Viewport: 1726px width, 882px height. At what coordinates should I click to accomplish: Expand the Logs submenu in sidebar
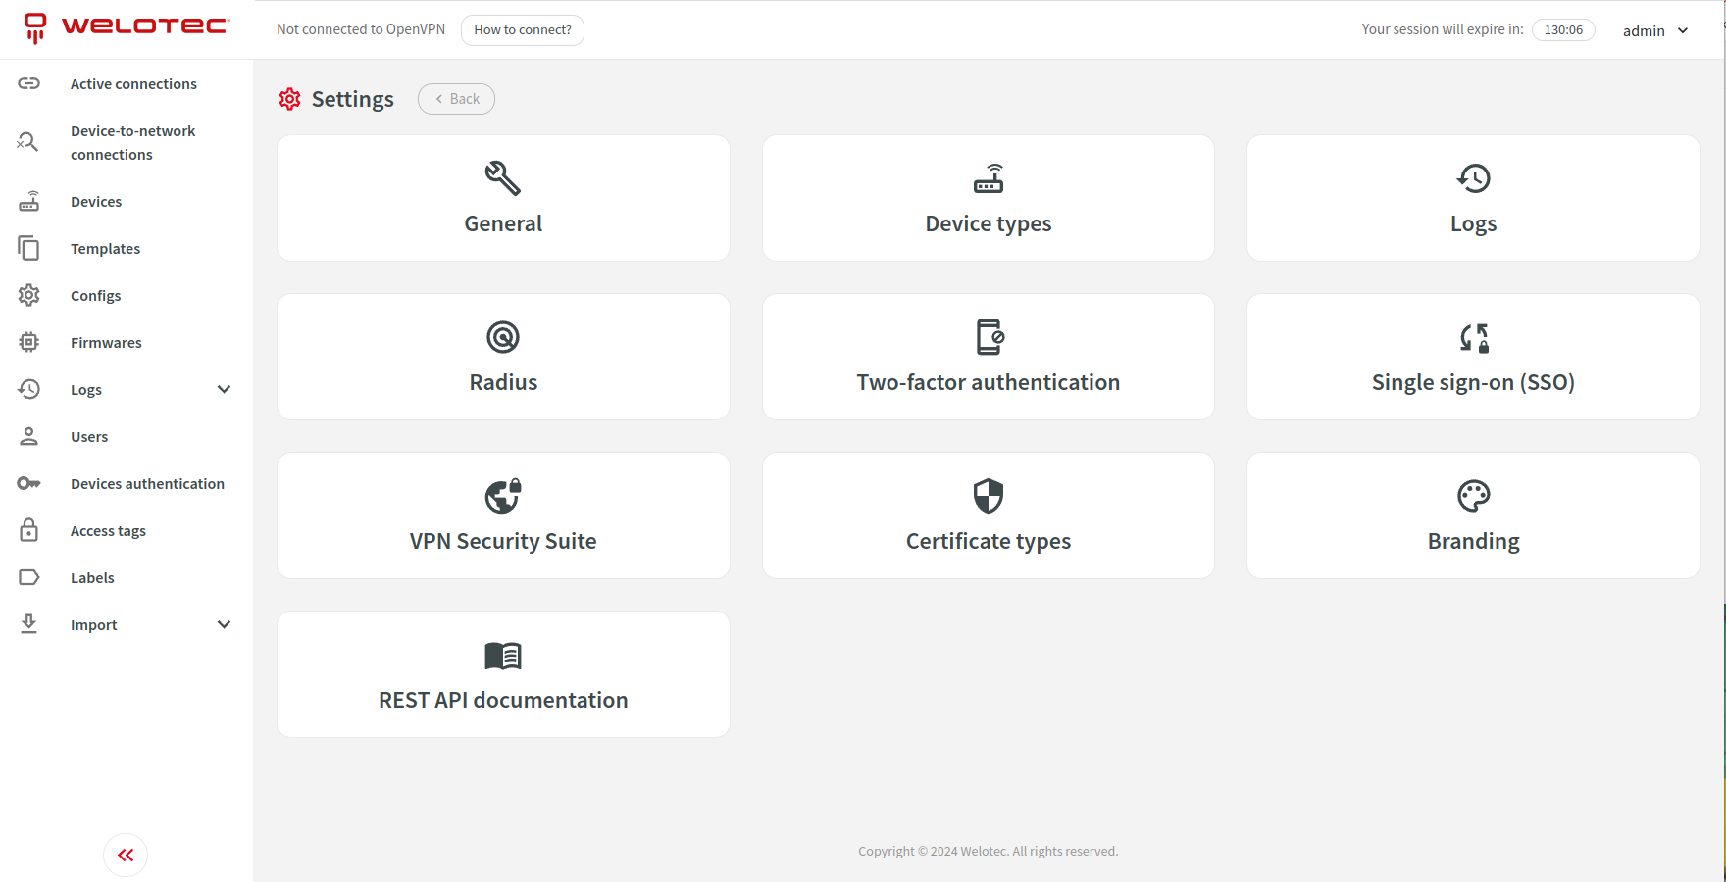224,390
